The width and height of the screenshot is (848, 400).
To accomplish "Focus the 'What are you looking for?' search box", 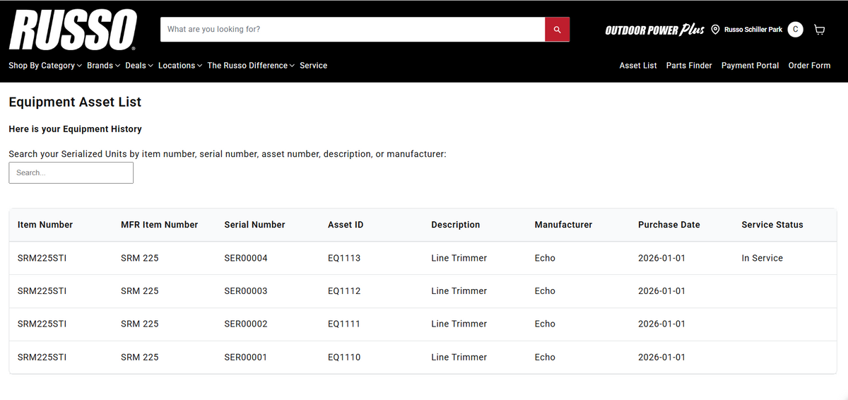I will (x=353, y=30).
